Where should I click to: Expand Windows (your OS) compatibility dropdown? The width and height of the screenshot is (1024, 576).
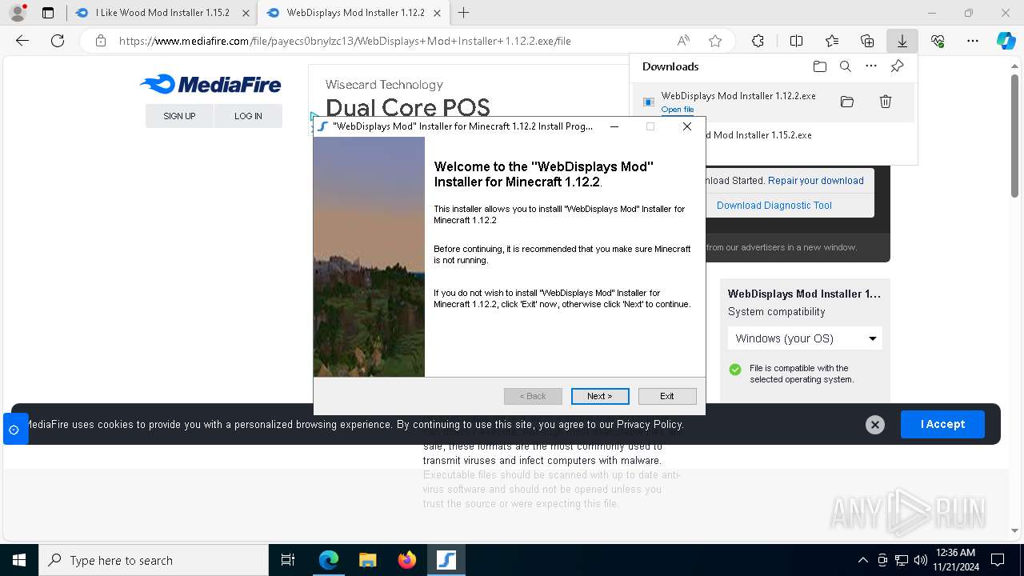pos(805,338)
